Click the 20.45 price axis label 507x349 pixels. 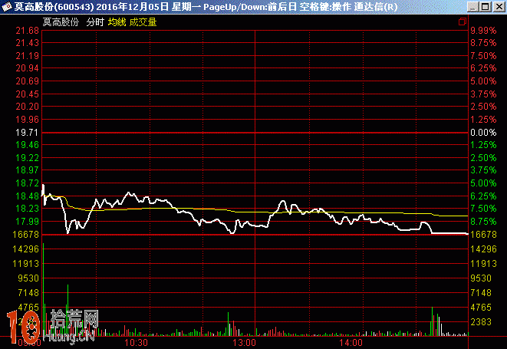click(x=27, y=94)
